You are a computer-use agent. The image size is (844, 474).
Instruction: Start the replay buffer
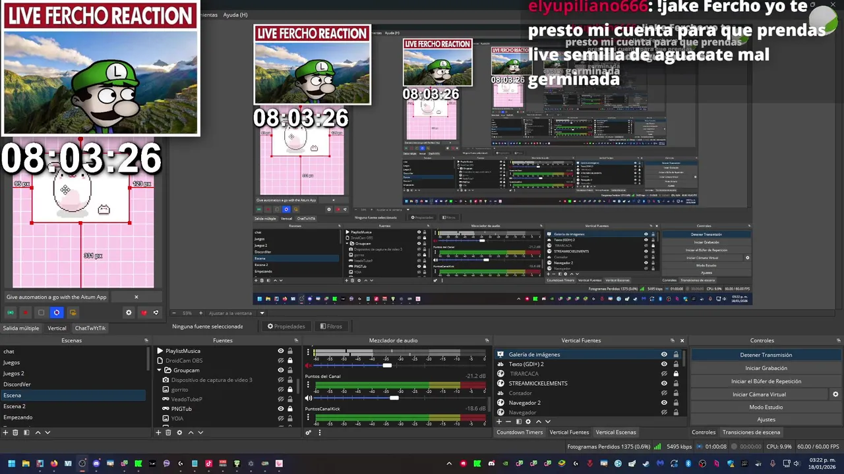[x=766, y=381]
